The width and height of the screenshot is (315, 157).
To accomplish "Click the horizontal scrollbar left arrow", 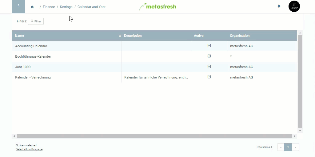I will click(x=14, y=136).
